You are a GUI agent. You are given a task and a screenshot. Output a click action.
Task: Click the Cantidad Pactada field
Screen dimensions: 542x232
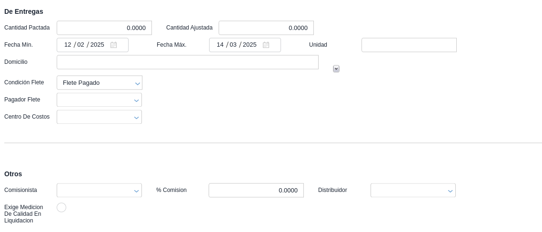coord(104,28)
